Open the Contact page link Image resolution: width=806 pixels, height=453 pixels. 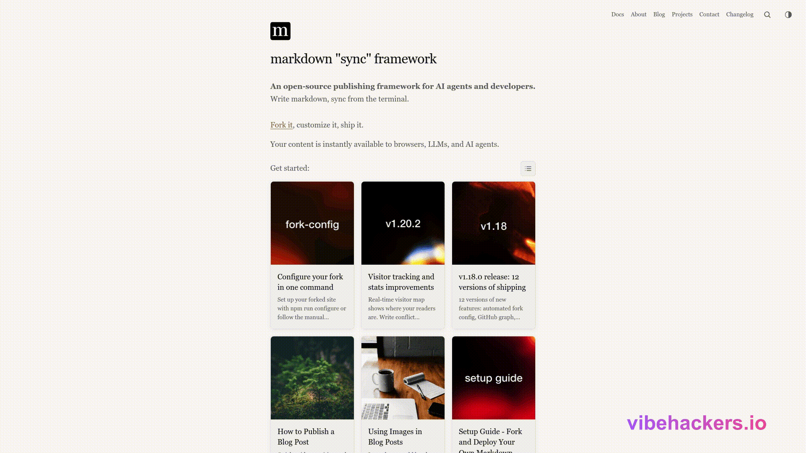[x=709, y=15]
